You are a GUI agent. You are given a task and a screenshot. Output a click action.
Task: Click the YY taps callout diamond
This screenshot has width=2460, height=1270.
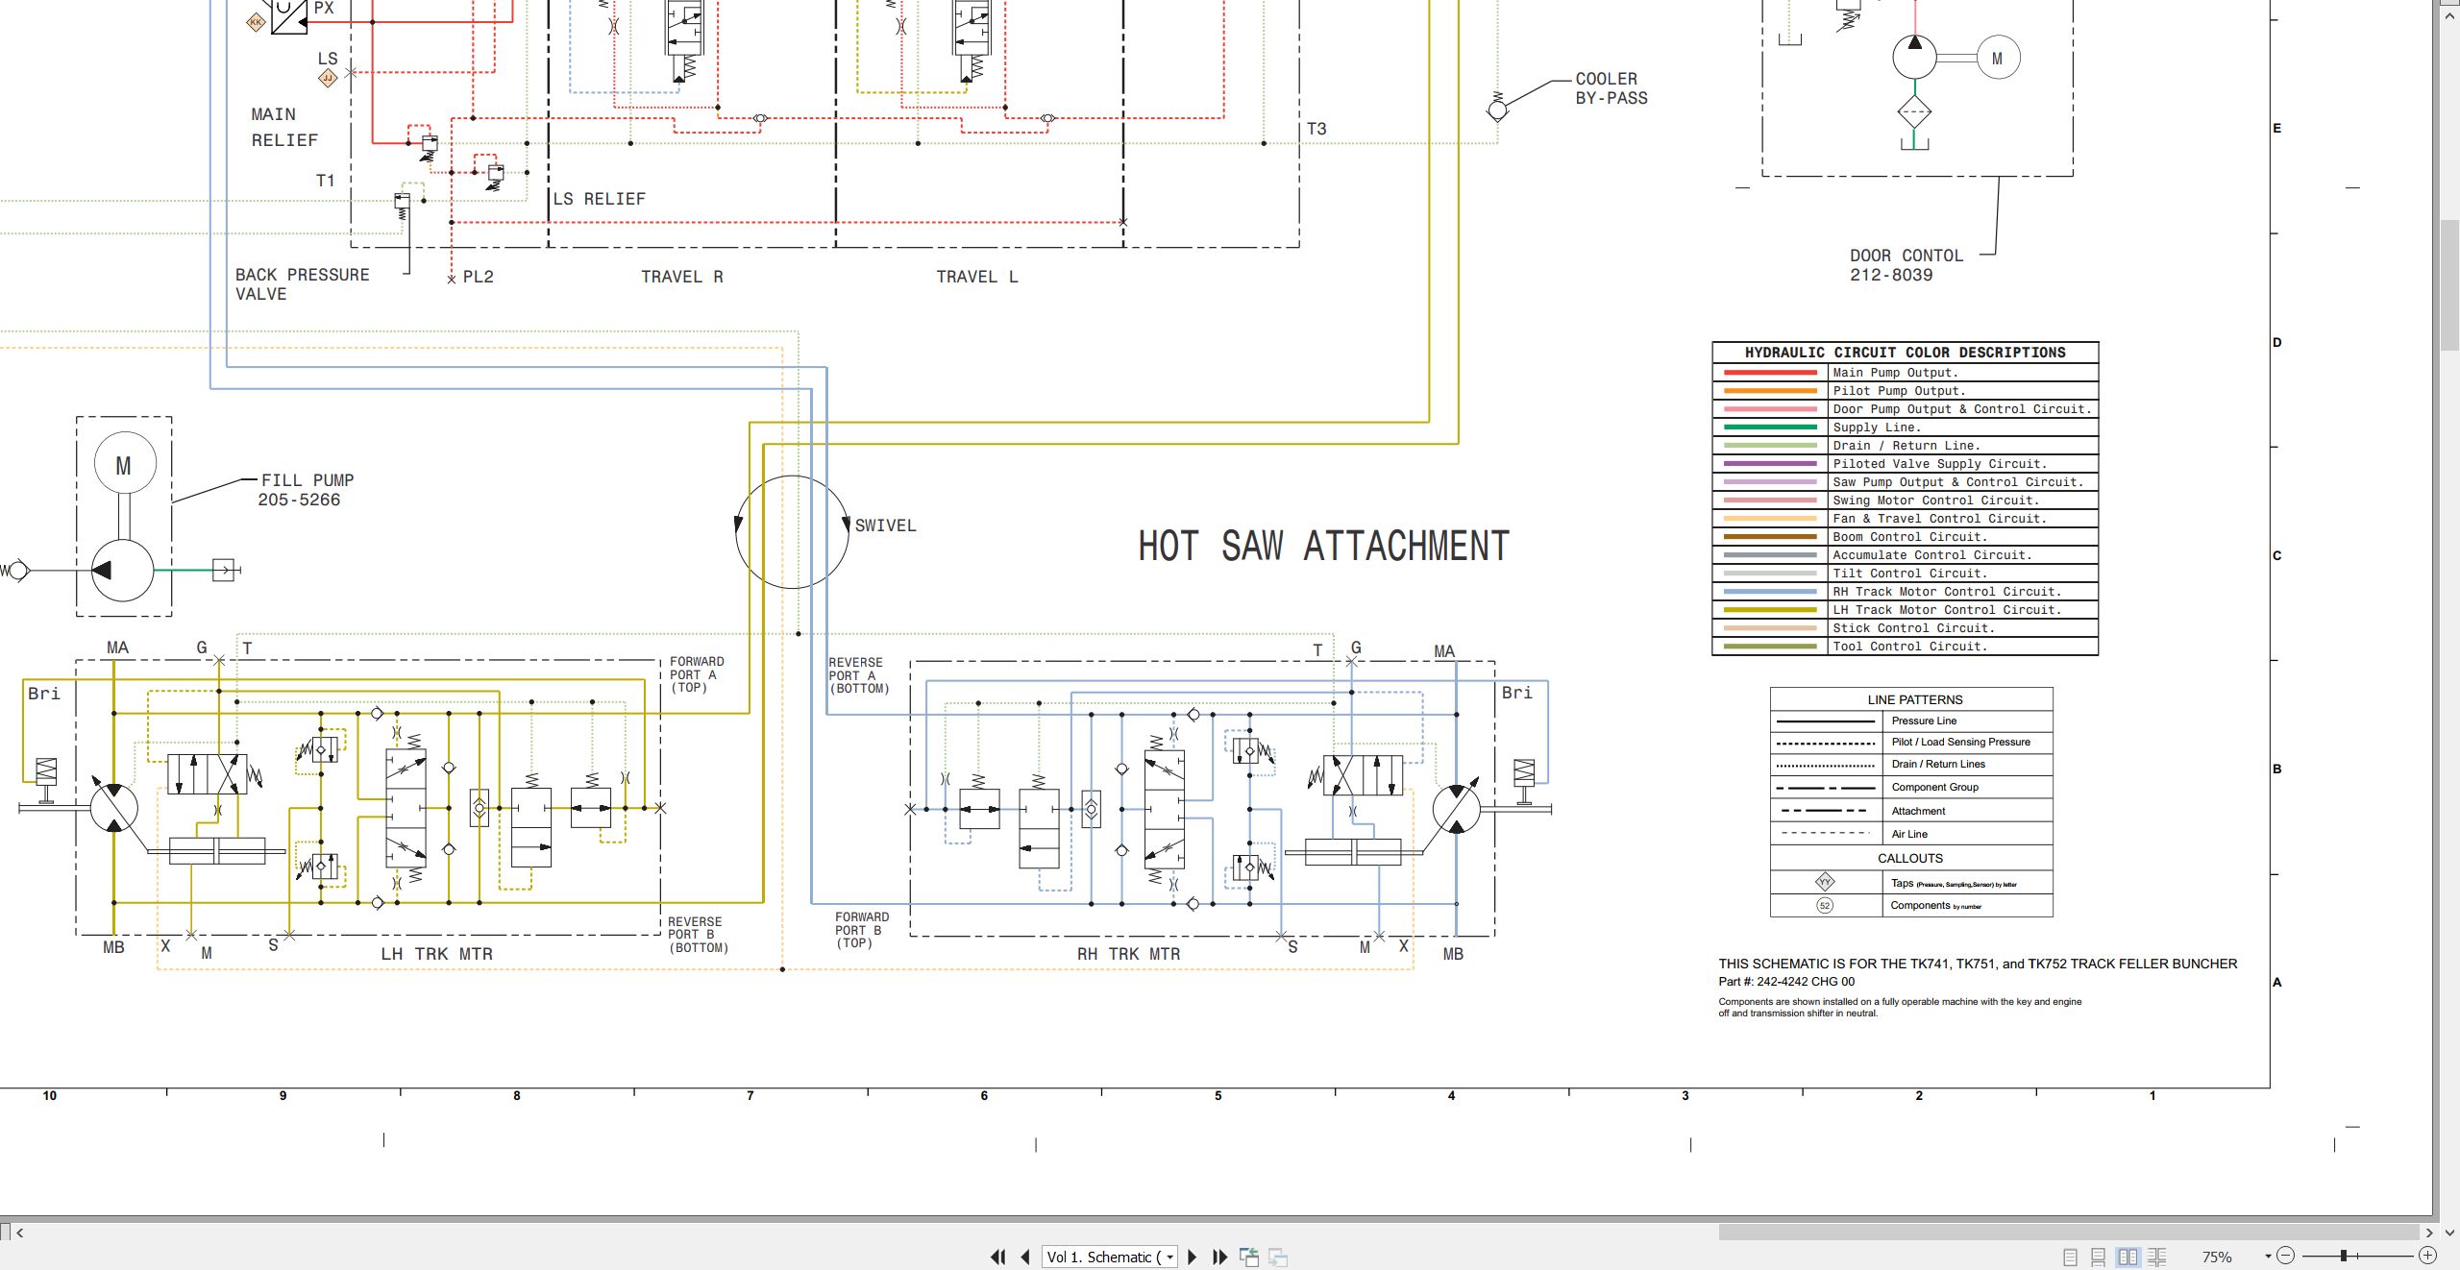(x=1825, y=882)
